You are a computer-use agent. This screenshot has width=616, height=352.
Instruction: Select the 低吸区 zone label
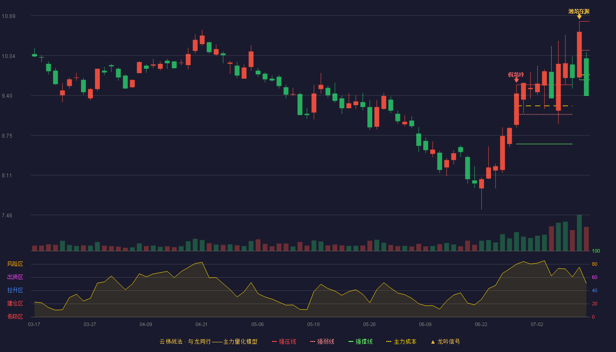pyautogui.click(x=15, y=316)
